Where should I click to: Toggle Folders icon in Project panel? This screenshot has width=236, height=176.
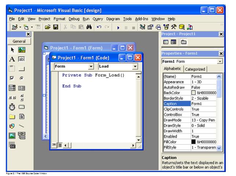pos(184,42)
